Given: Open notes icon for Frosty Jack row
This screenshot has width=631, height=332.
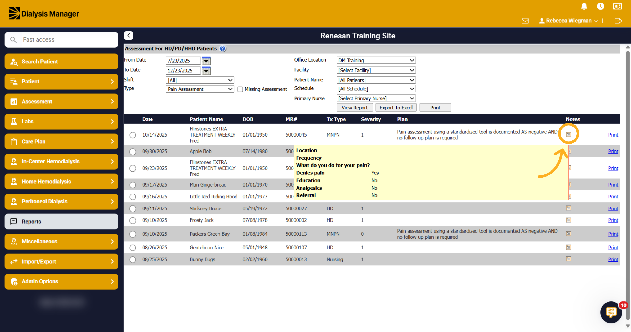Looking at the screenshot, I should pyautogui.click(x=568, y=220).
